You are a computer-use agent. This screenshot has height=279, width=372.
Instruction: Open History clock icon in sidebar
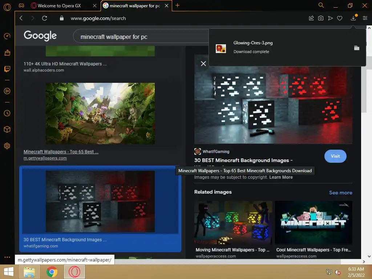[x=7, y=113]
